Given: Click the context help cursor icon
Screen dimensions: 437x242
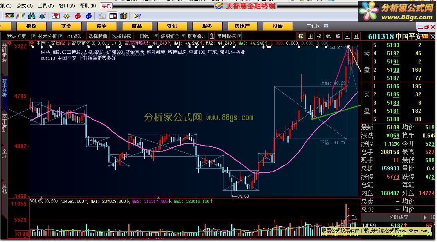Looking at the screenshot, I should click(137, 16).
